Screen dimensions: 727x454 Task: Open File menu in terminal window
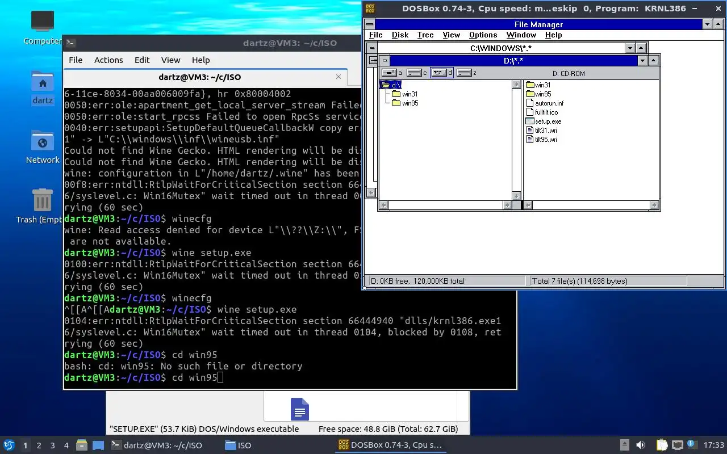76,60
